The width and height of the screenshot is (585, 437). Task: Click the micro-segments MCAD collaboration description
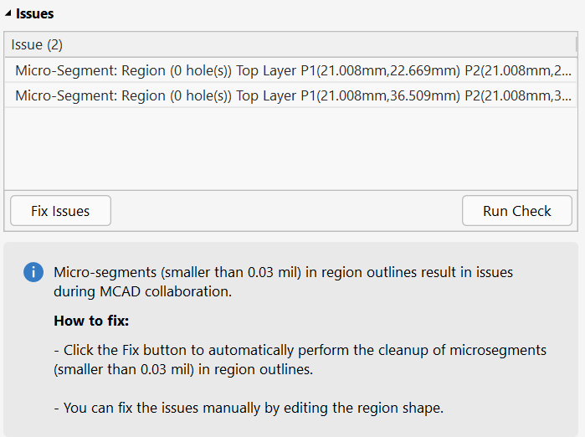(283, 281)
